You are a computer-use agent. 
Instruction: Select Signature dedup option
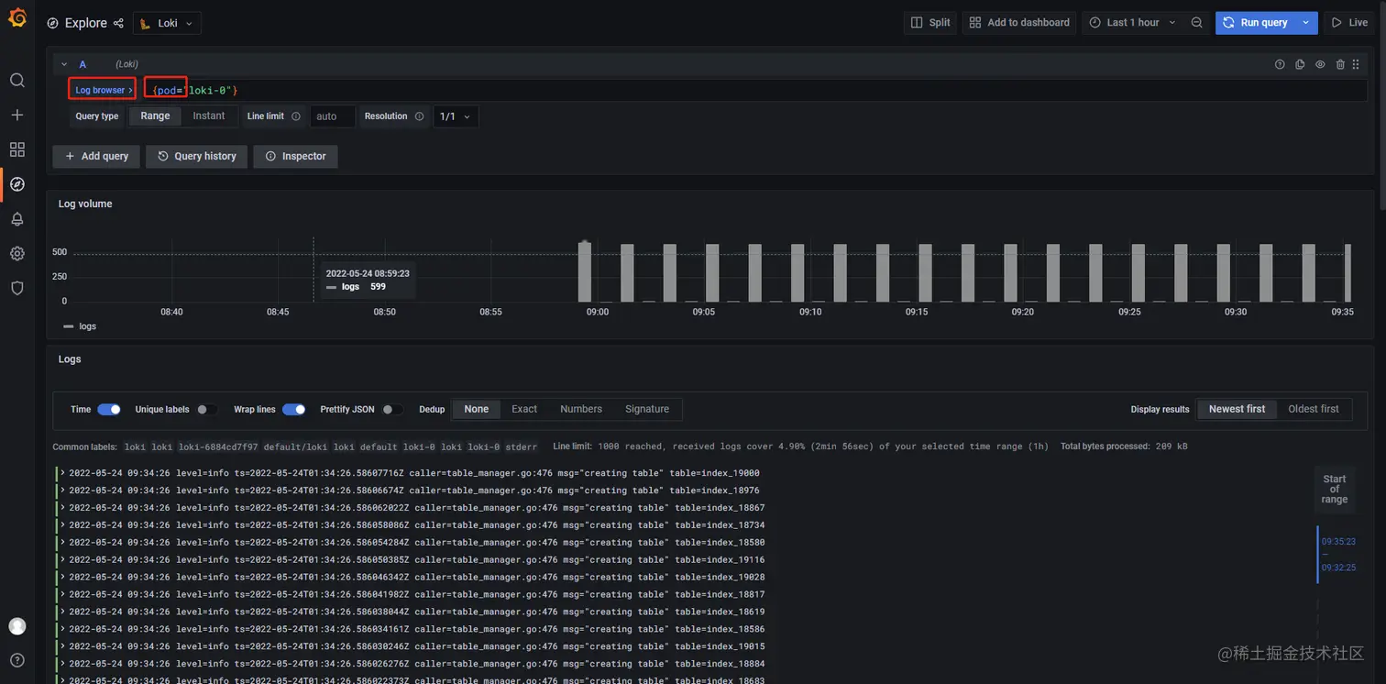(647, 409)
